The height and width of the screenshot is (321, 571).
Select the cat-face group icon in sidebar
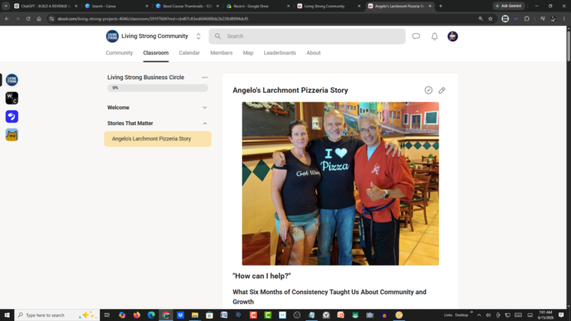[12, 135]
